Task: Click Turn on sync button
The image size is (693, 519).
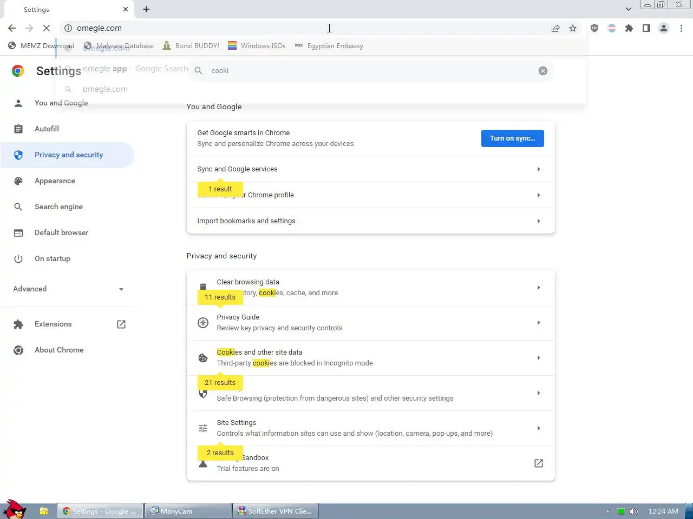Action: click(512, 138)
